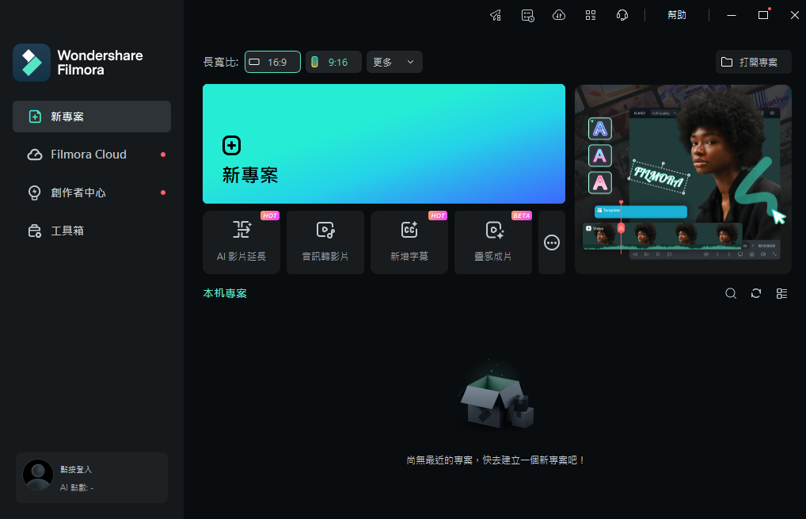Open the 幫助 help menu
Viewport: 806px width, 519px height.
676,15
